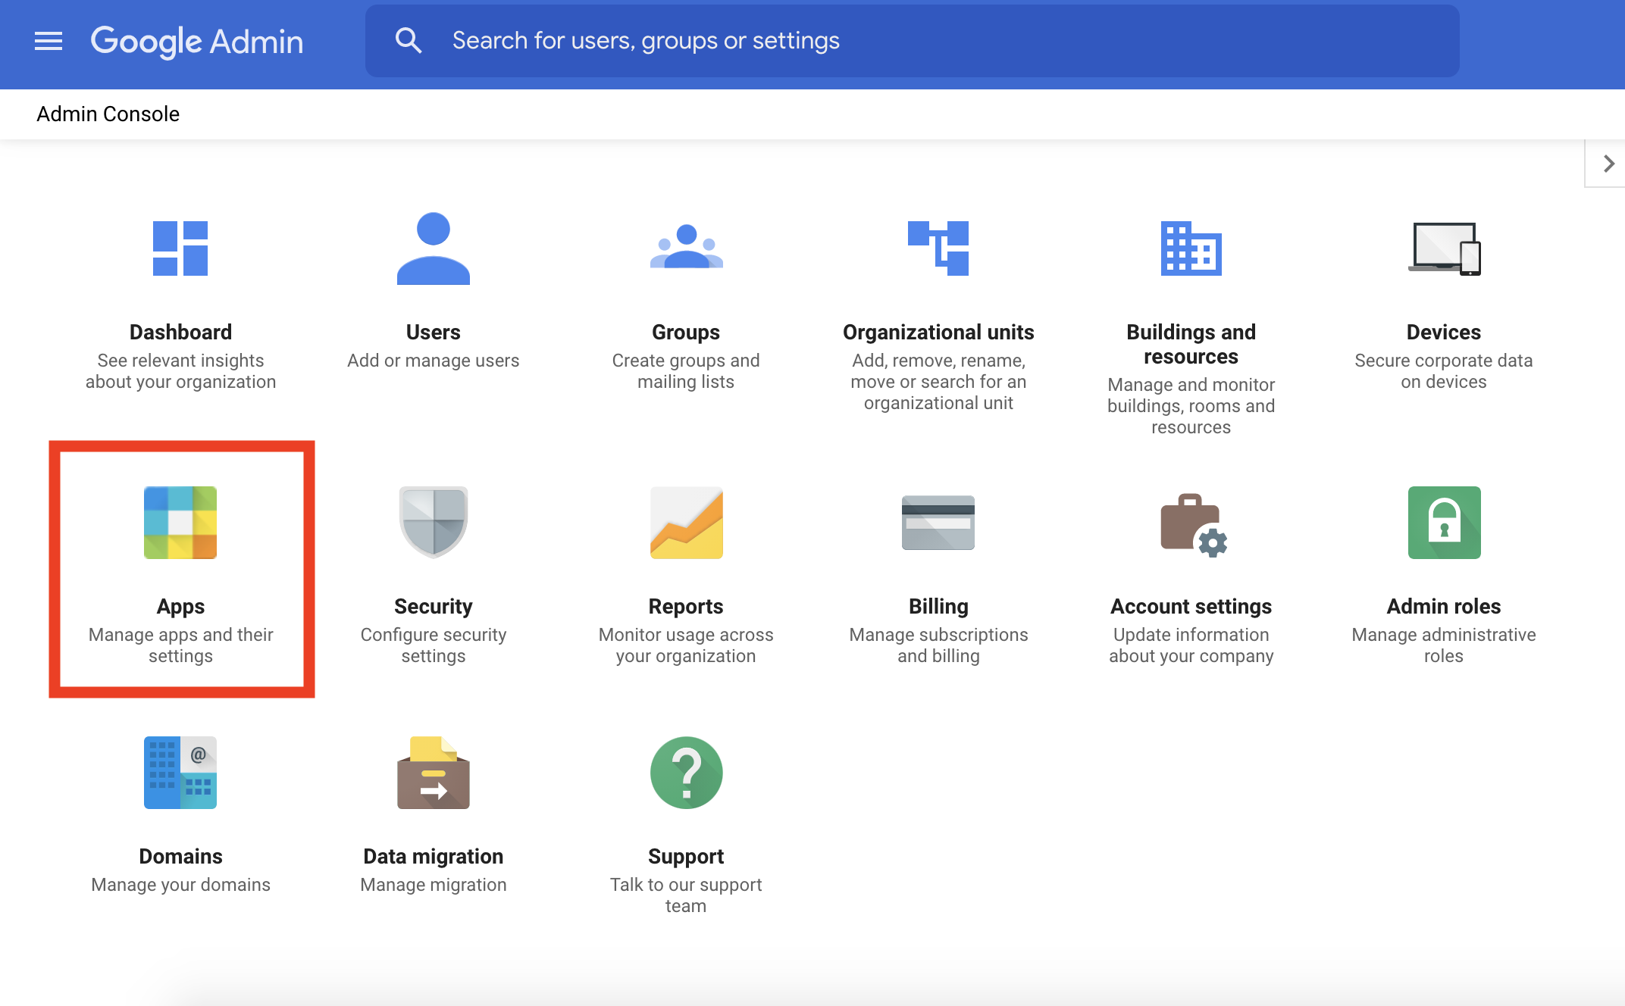Access the Billing and subscriptions section
The width and height of the screenshot is (1625, 1006).
pos(938,569)
